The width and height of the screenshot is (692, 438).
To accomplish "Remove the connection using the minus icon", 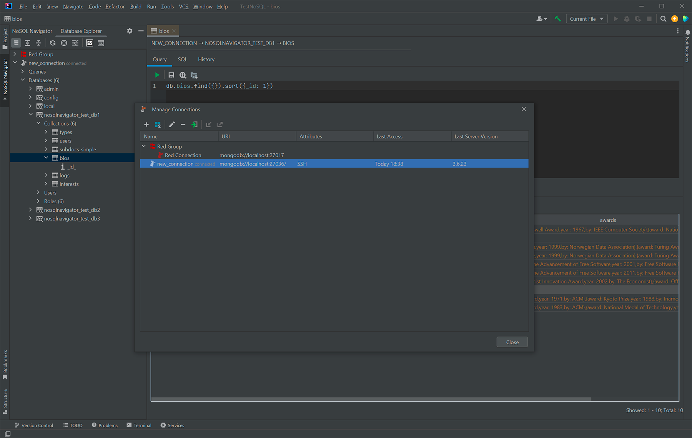I will (x=183, y=124).
